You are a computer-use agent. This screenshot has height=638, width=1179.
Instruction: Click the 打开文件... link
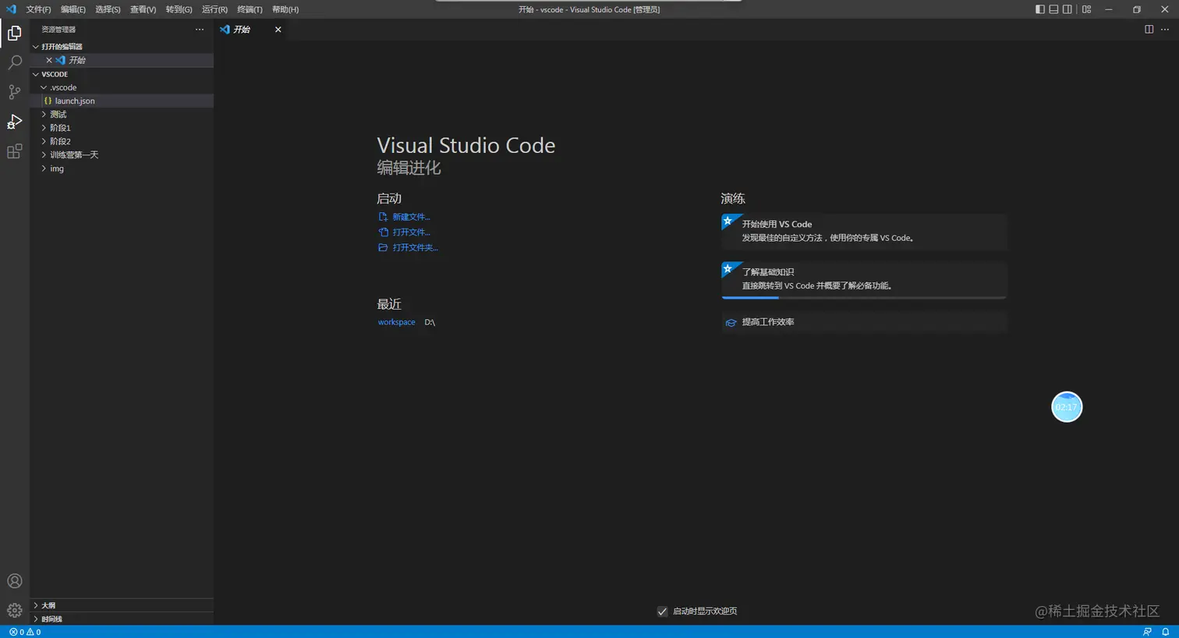[x=411, y=232]
